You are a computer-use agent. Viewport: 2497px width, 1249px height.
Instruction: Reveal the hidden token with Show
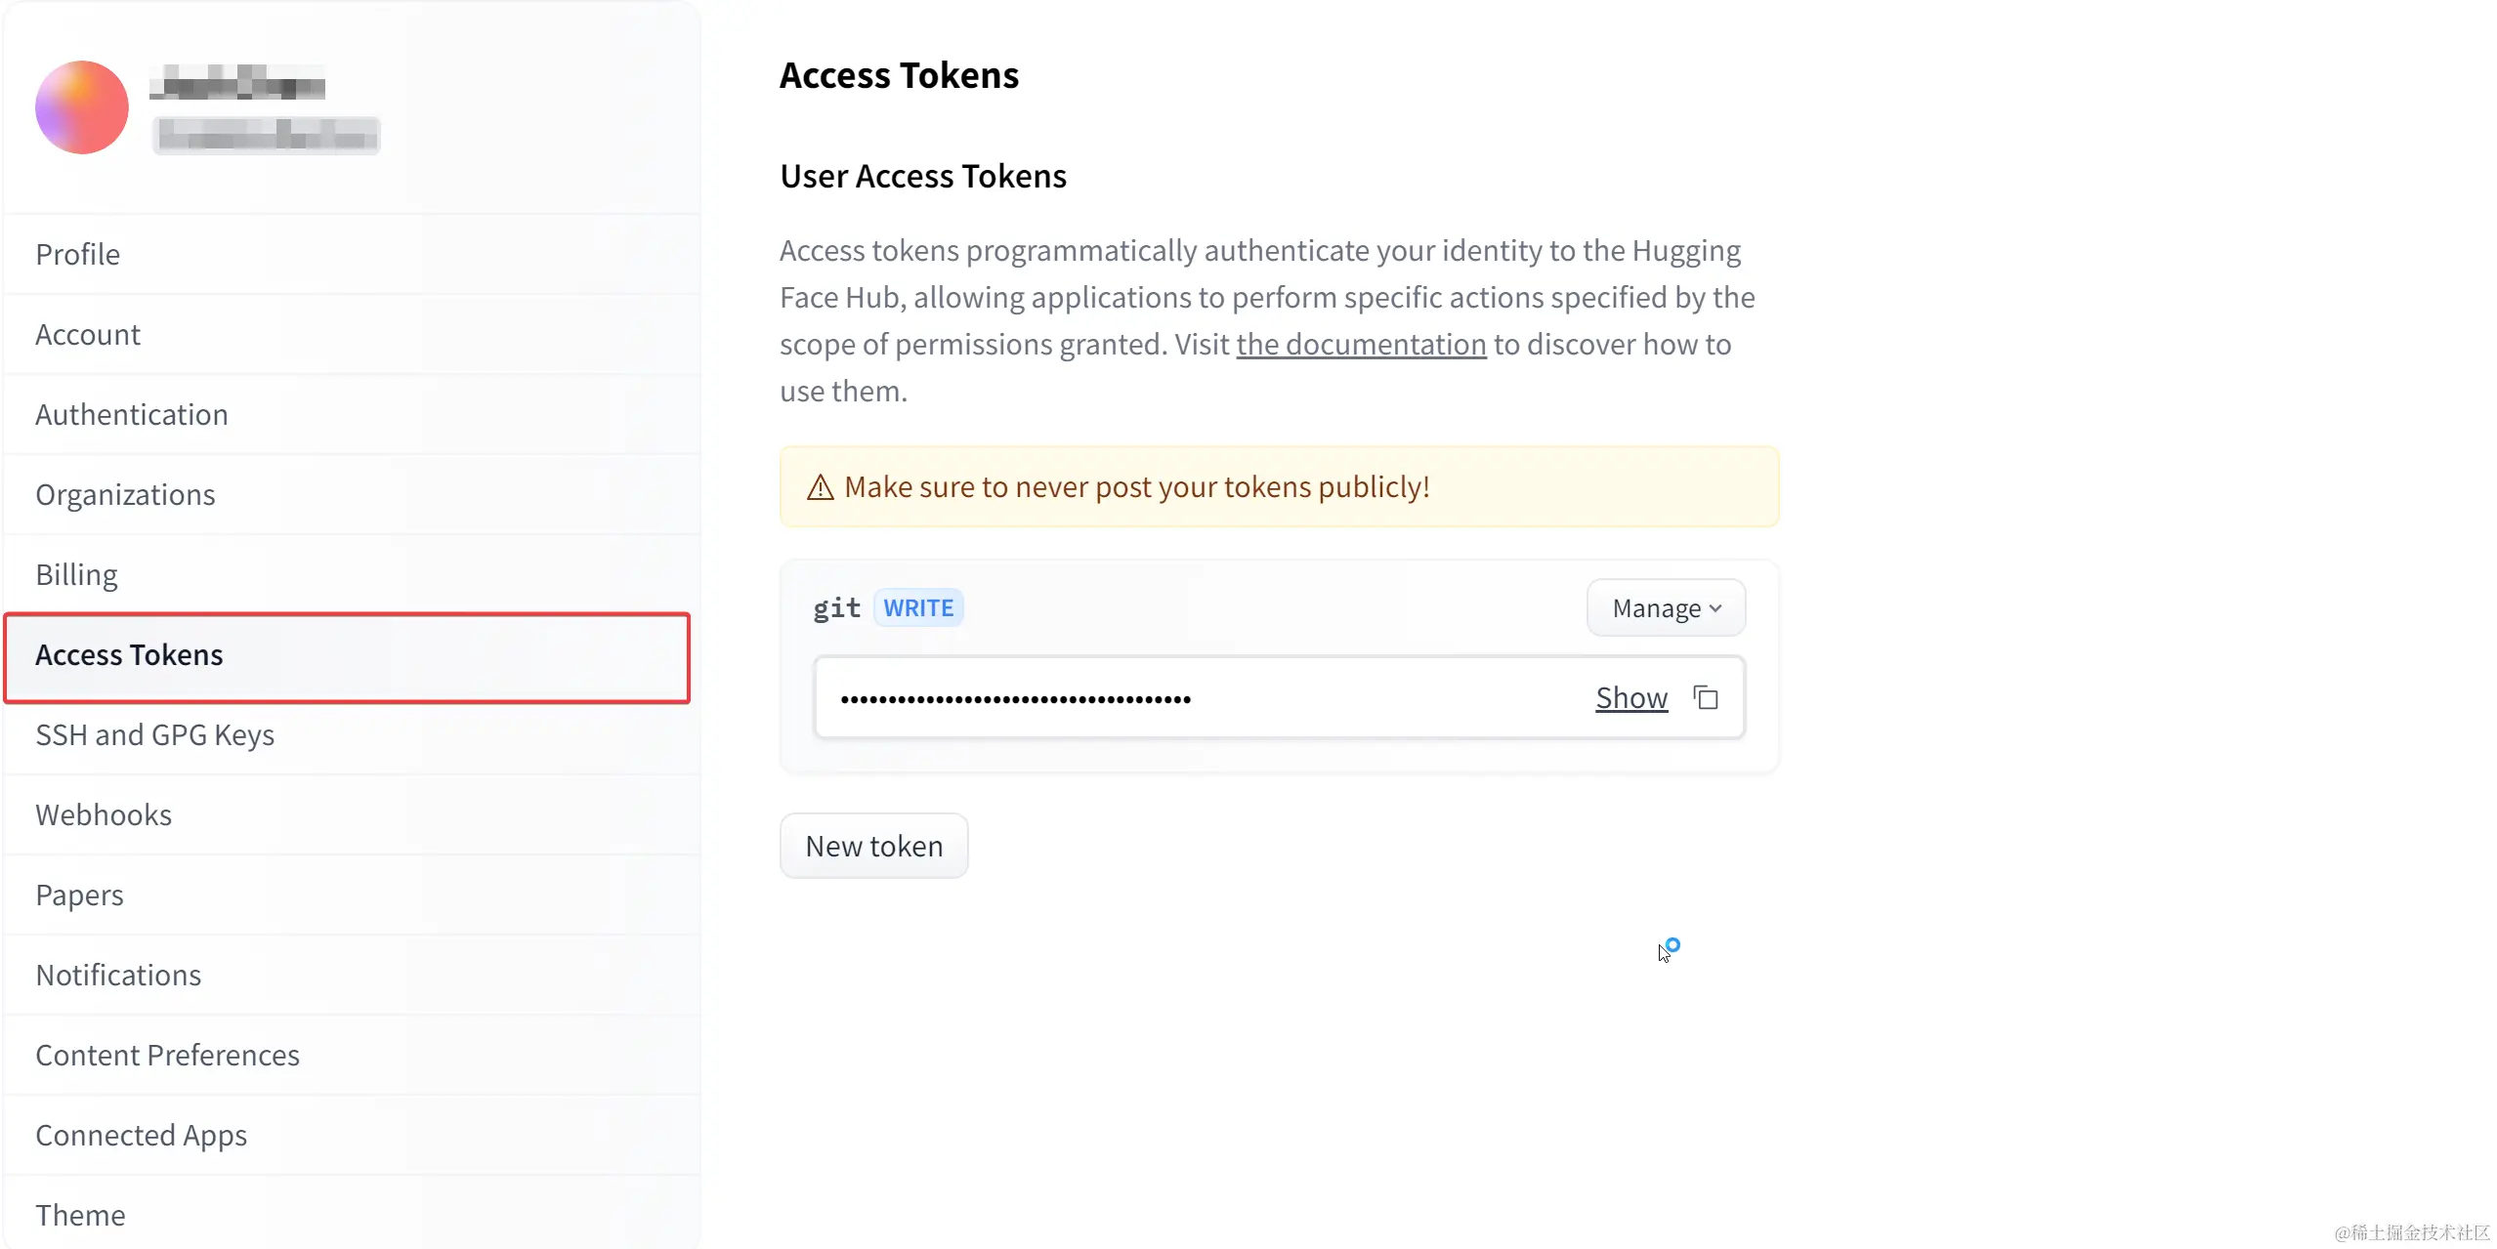click(x=1630, y=698)
